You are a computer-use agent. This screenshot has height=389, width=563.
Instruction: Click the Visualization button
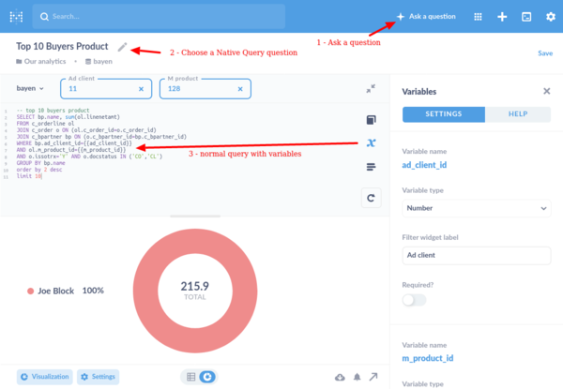pos(43,377)
